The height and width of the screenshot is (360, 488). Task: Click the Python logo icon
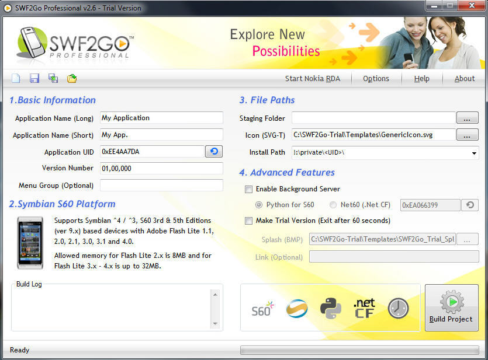click(331, 308)
